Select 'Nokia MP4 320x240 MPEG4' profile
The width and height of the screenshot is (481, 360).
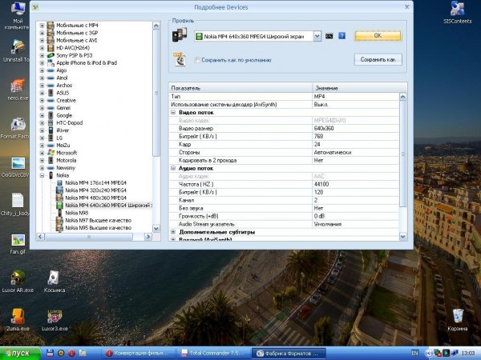[x=95, y=190]
